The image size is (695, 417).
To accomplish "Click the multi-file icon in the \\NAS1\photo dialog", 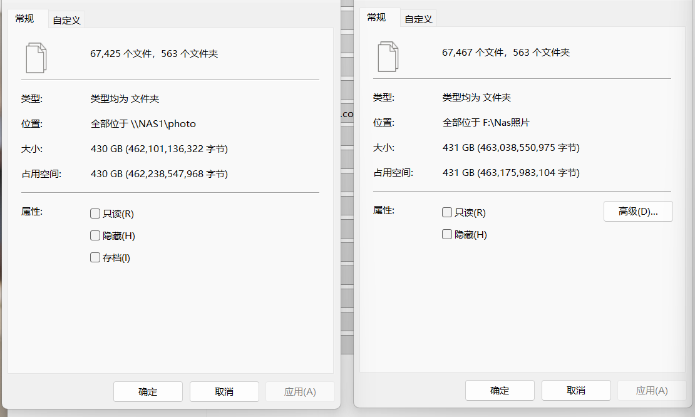I will [36, 57].
